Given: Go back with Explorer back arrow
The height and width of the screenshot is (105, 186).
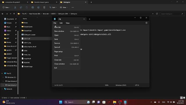Looking at the screenshot, I should pyautogui.click(x=3, y=14).
